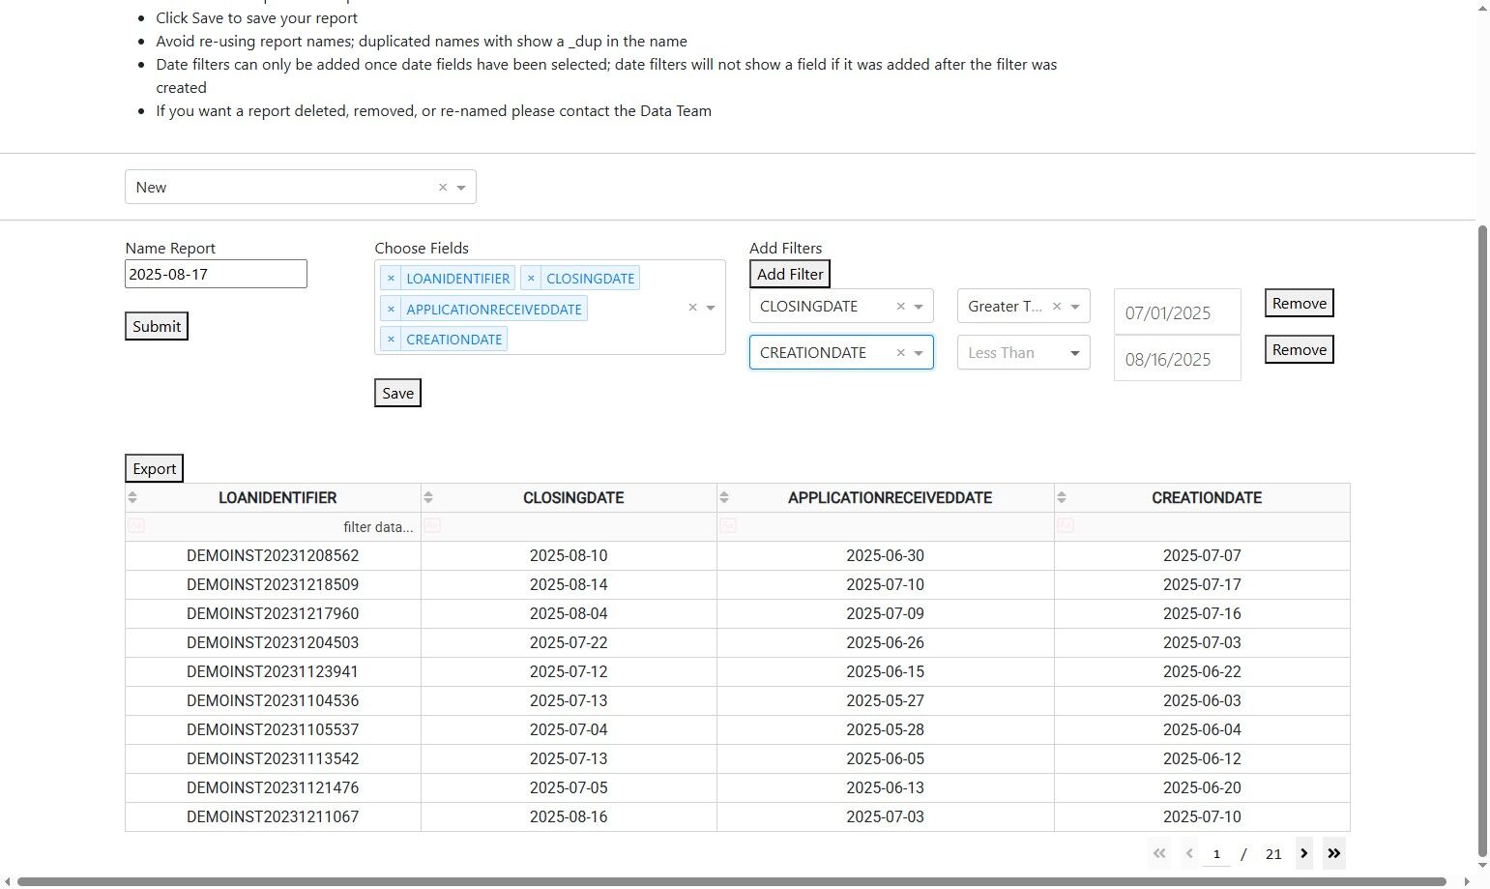Expand the Choose Fields dropdown arrow
The image size is (1490, 889).
point(711,308)
